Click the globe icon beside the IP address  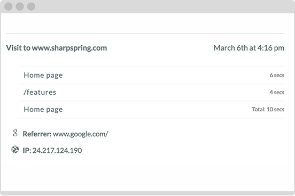click(15, 150)
